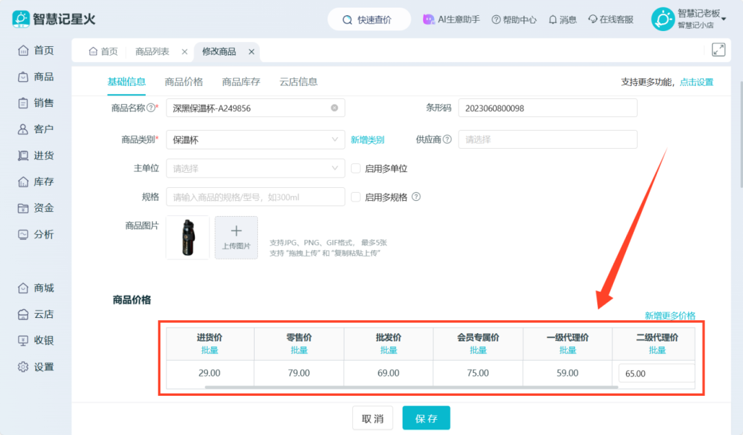The width and height of the screenshot is (743, 435).
Task: Clear the 商品名称 field with the x icon
Action: coord(334,108)
